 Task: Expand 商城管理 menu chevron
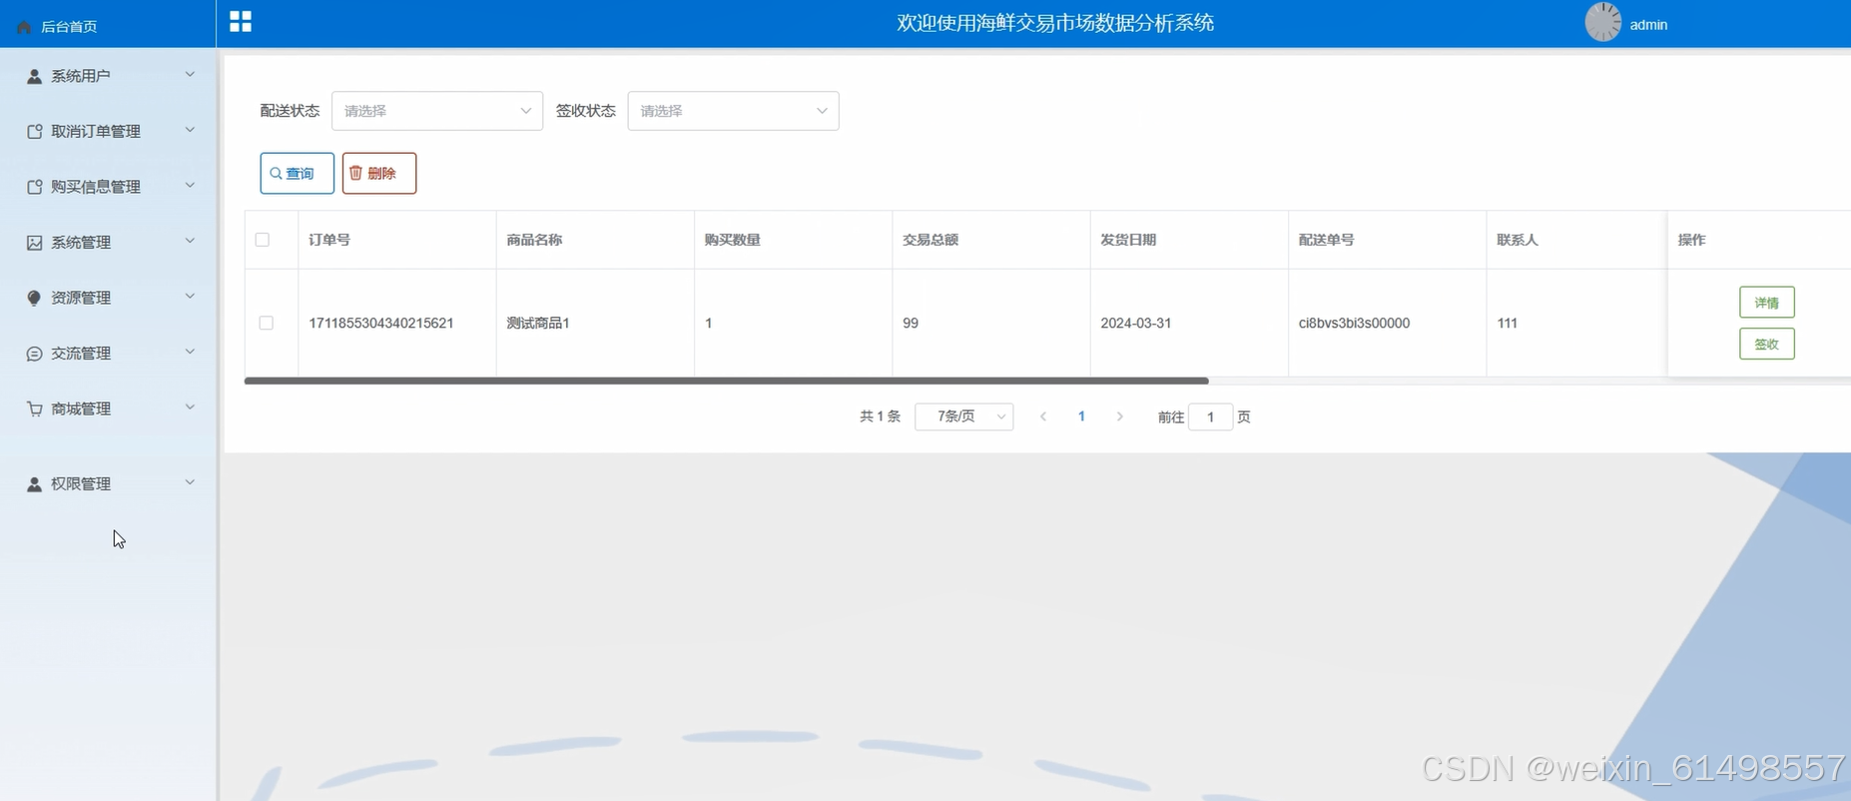point(190,407)
